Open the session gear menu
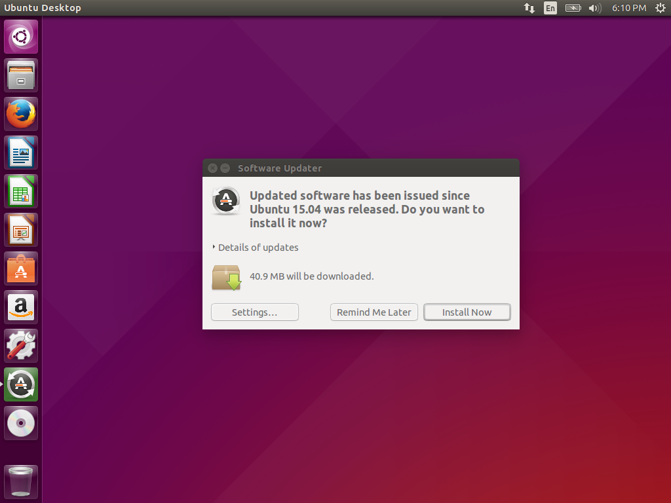 pyautogui.click(x=661, y=8)
